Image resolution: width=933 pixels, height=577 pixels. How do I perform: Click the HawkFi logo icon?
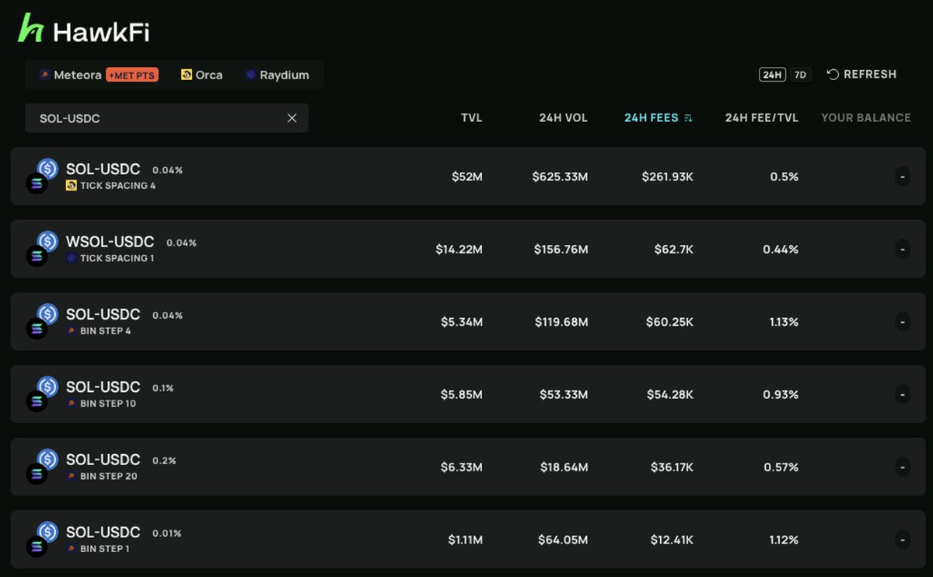[31, 28]
